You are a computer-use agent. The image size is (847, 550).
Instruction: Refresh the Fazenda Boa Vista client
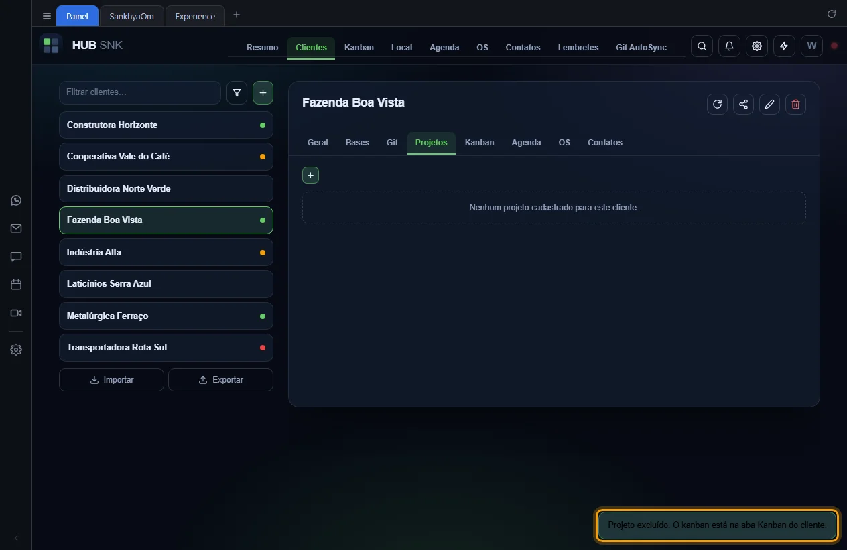(x=717, y=104)
